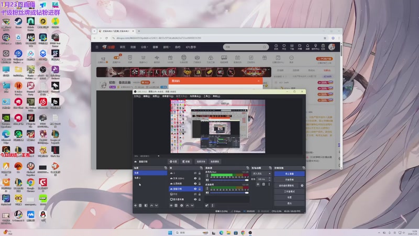Remove scene transition with trash icon

pos(263,185)
